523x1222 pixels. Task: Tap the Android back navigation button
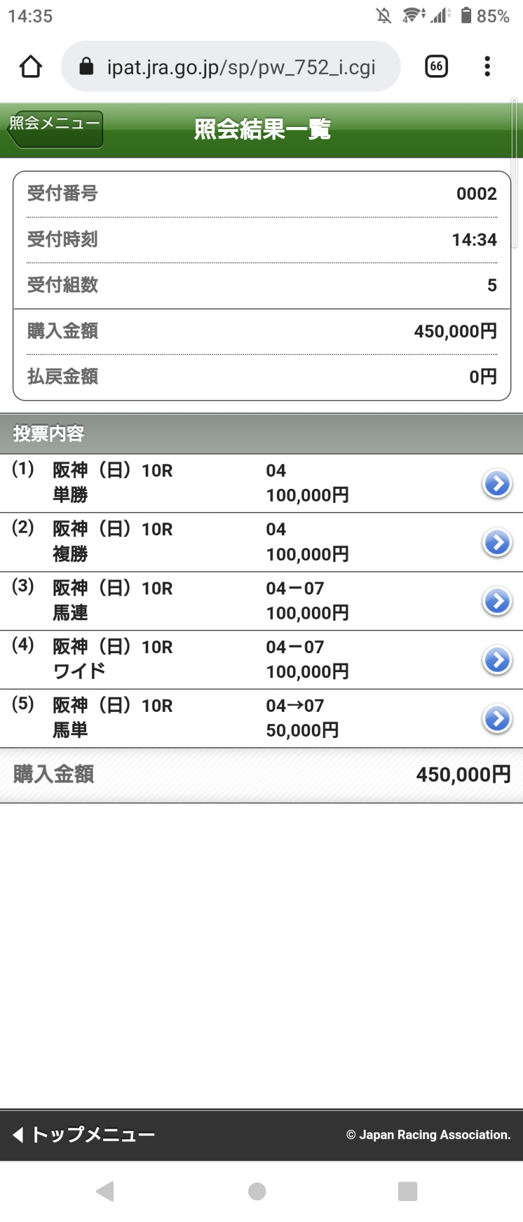click(x=105, y=1191)
